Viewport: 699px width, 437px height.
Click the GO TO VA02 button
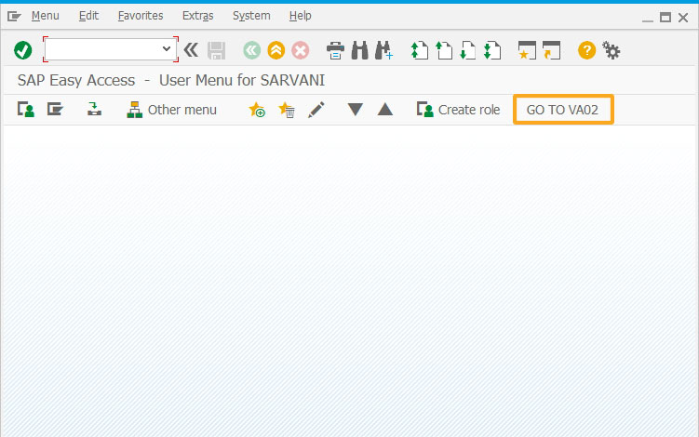tap(563, 110)
